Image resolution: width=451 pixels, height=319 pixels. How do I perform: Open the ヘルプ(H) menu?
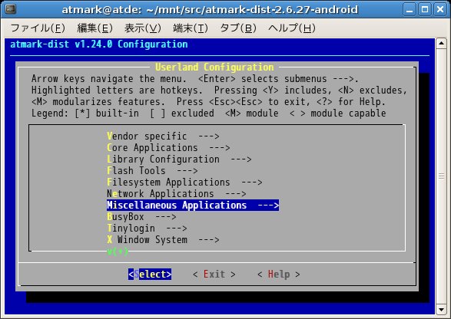pyautogui.click(x=292, y=28)
